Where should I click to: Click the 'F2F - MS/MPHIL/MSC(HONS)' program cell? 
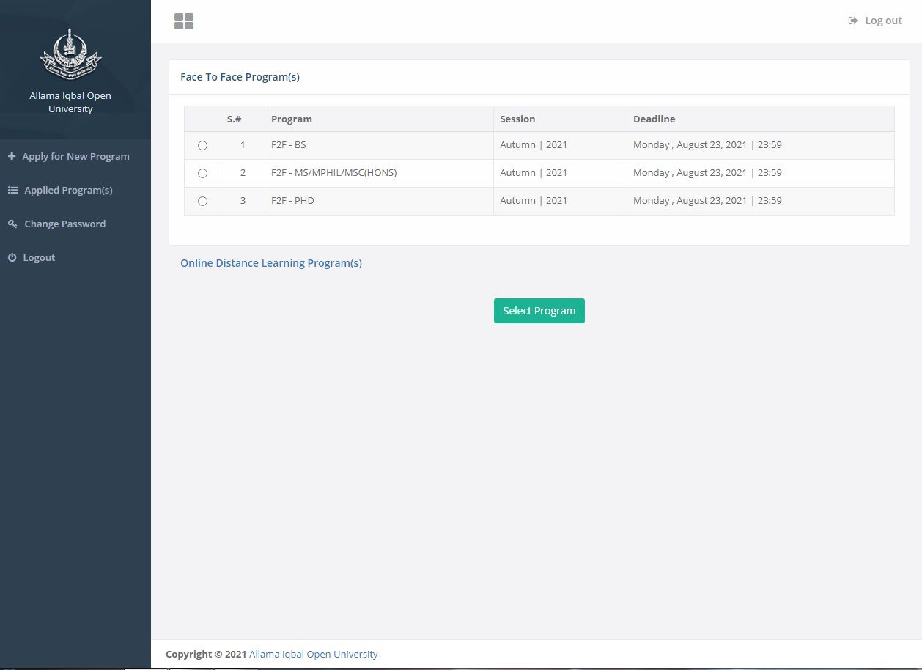(379, 173)
